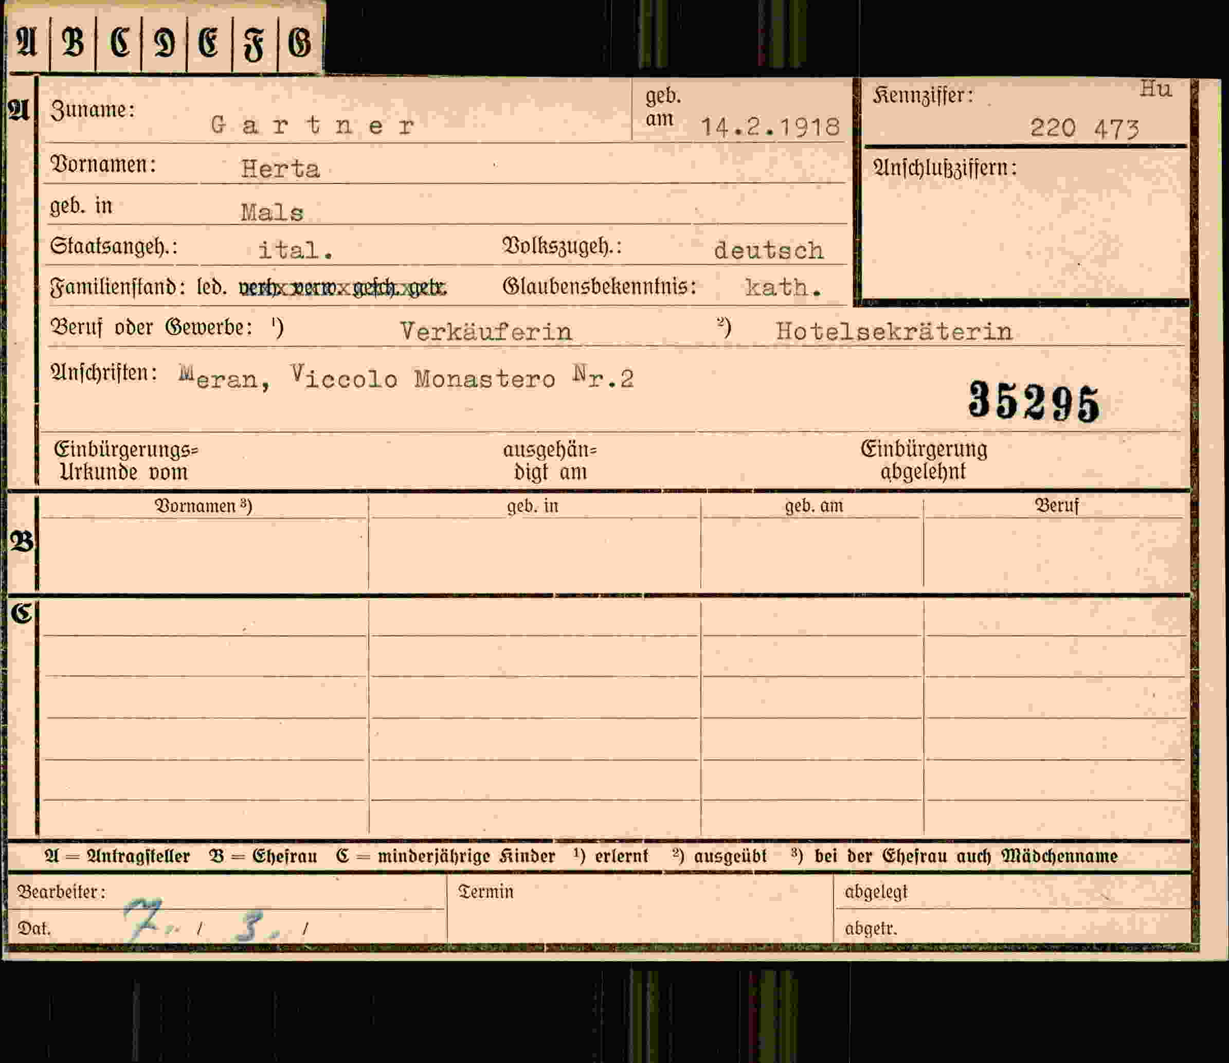Viewport: 1229px width, 1063px height.
Task: Click the first empty row in section C
Action: tap(615, 618)
